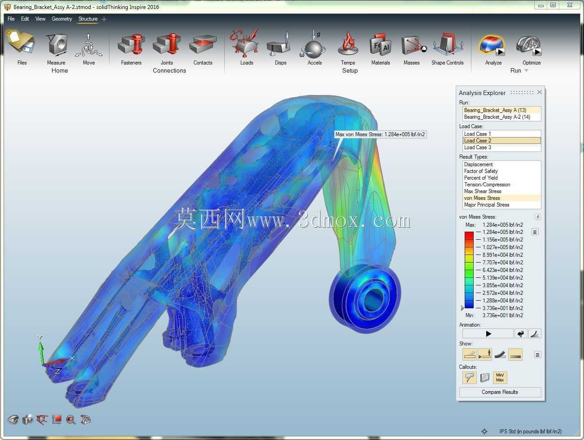Select run Bearing_Bracket_Assy A-2 (14)
This screenshot has width=584, height=440.
coord(501,117)
